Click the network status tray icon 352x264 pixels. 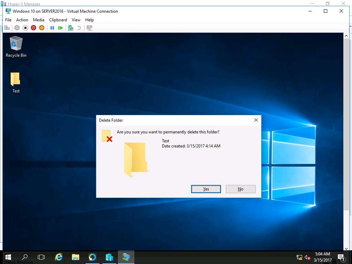(299, 257)
